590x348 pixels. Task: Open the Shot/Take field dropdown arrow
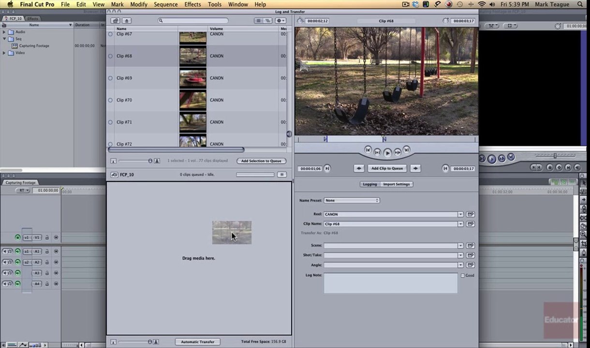(460, 255)
